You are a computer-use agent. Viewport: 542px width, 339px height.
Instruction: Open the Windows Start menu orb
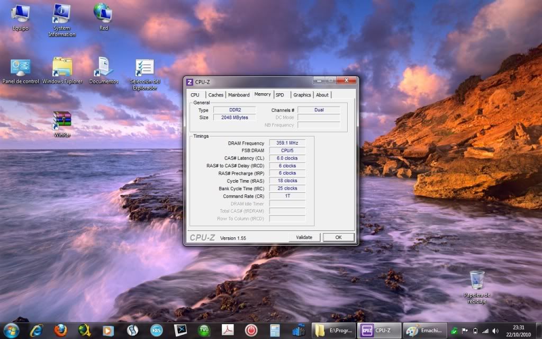coord(11,331)
